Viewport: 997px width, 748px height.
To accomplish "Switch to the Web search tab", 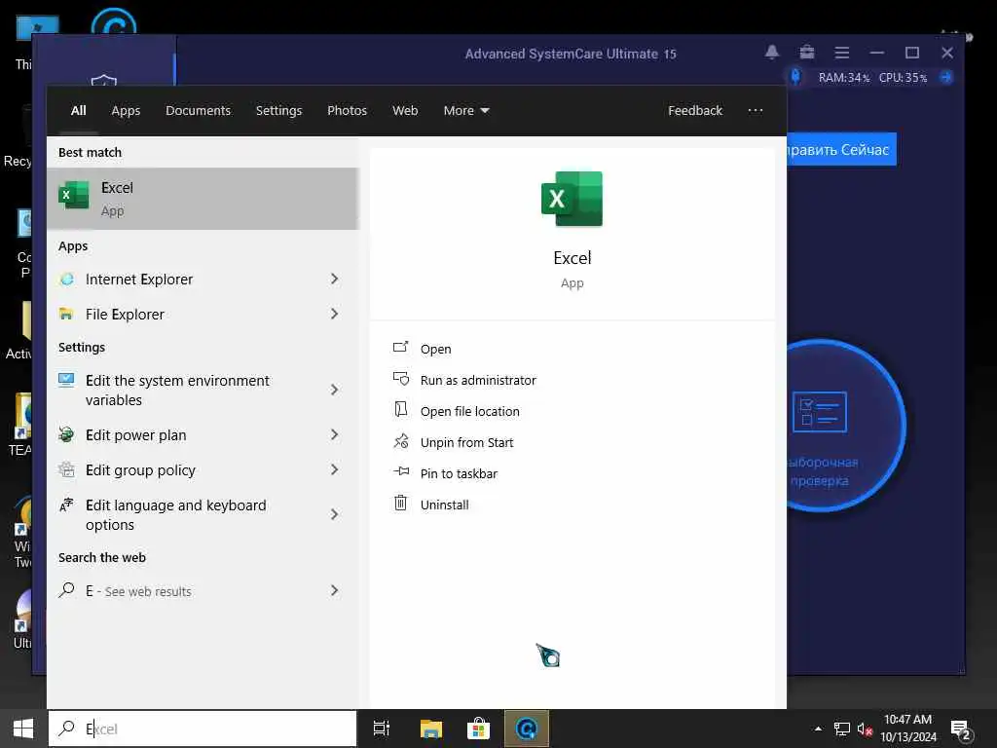I will 405,111.
